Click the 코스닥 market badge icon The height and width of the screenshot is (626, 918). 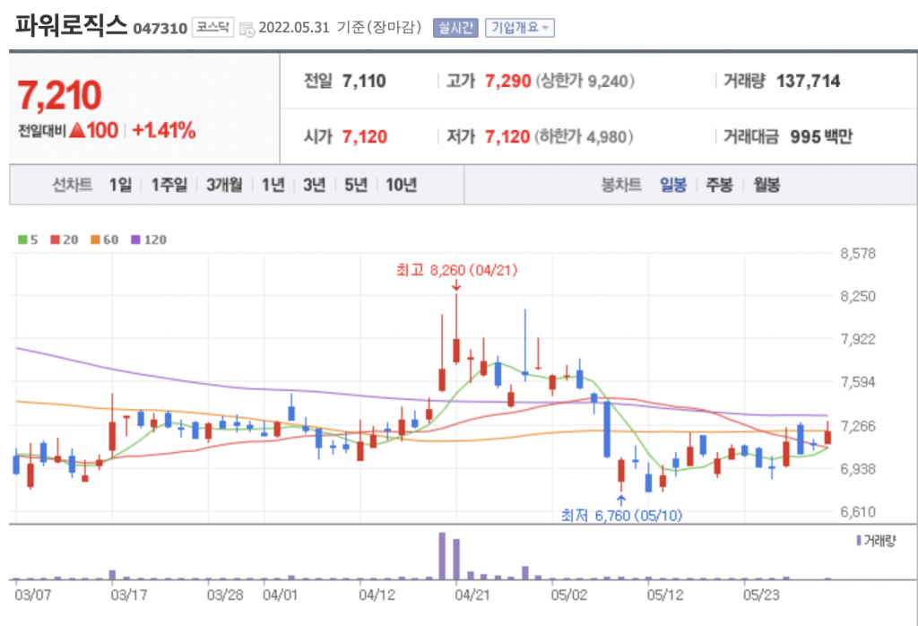pyautogui.click(x=212, y=28)
